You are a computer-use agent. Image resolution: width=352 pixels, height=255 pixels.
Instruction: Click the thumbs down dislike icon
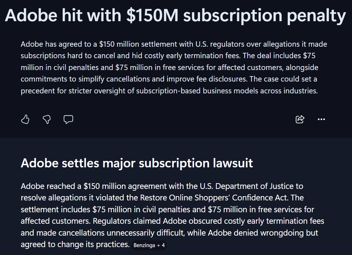click(46, 119)
